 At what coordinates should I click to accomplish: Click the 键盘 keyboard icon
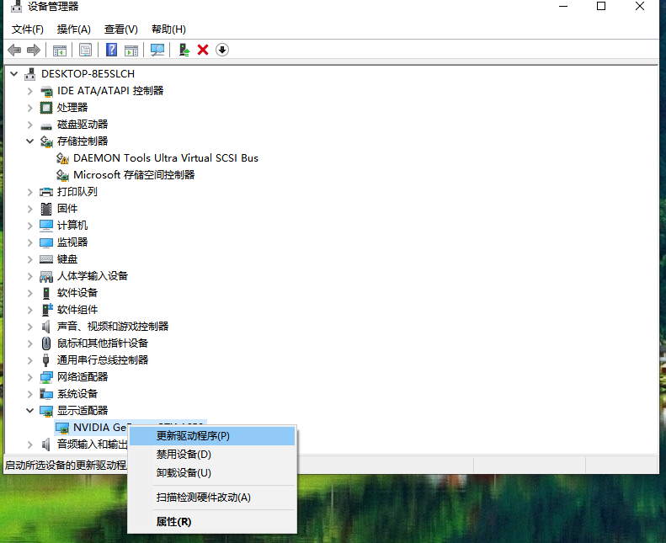click(45, 259)
